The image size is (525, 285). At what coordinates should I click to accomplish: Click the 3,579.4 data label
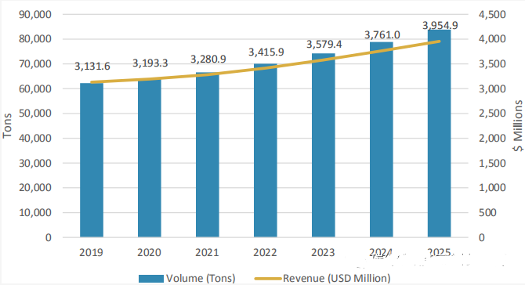coord(324,44)
